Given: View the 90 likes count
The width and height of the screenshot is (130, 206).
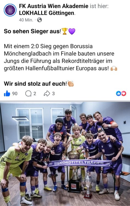Looking at the screenshot, I should [15, 94].
